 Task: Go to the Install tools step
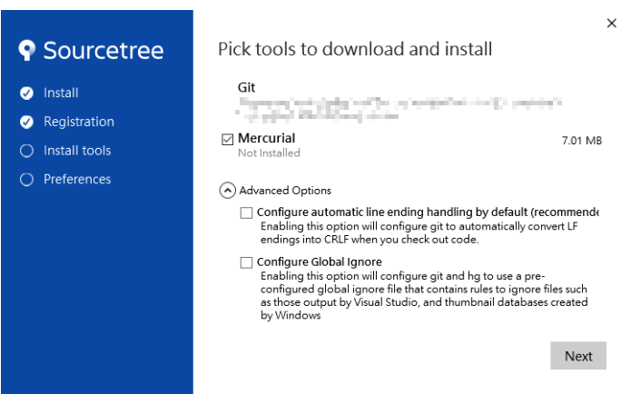coord(77,151)
